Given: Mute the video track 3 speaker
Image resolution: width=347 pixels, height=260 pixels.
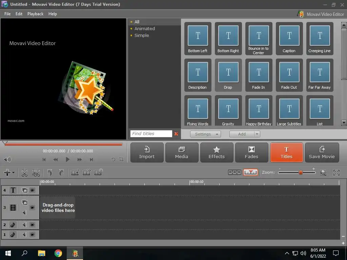Looking at the screenshot, I should click(24, 213).
